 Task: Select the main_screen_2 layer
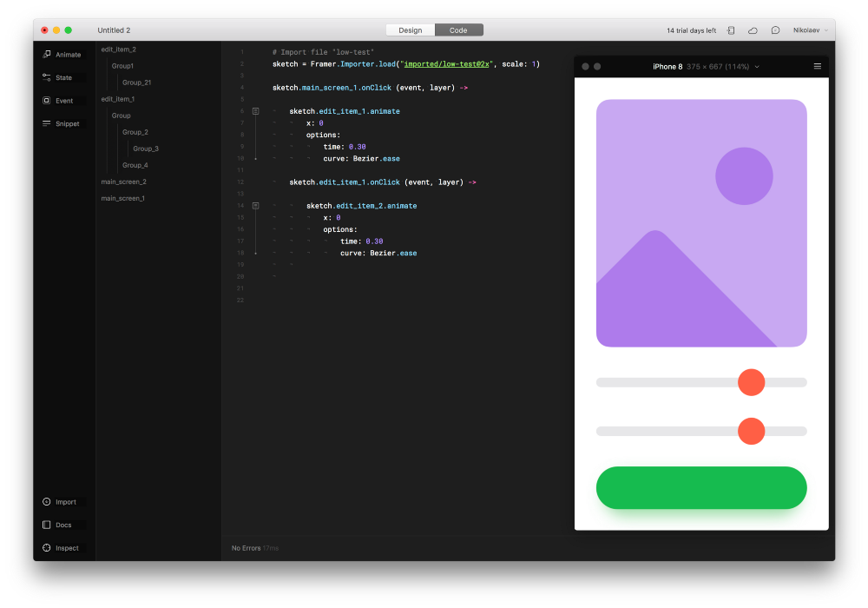click(x=123, y=182)
